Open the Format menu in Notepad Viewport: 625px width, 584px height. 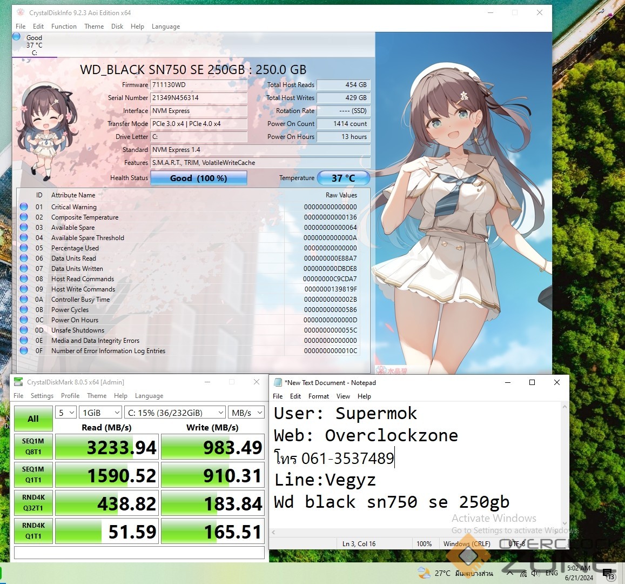coord(318,396)
